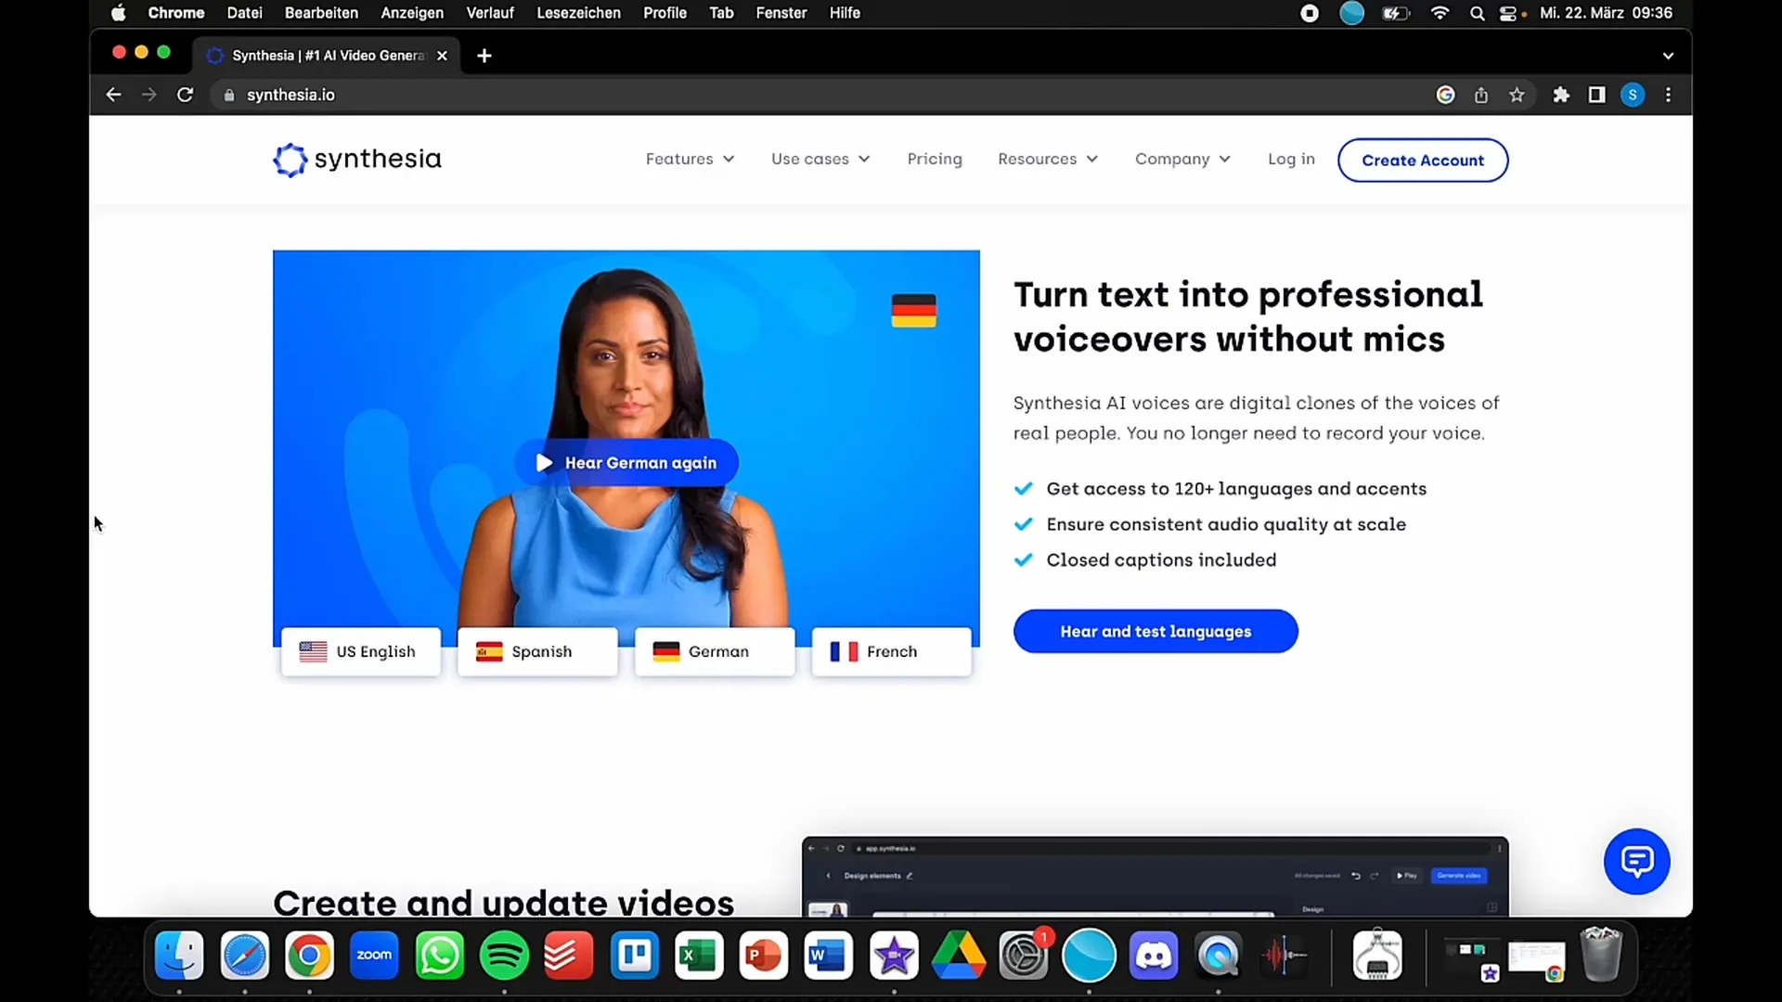Expand the Use cases dropdown menu
Screen dimensions: 1782x1002
[x=820, y=159]
